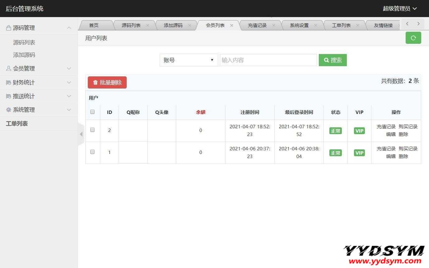Click the green 搜索 button
Viewport: 429px width, 268px height.
[332, 60]
